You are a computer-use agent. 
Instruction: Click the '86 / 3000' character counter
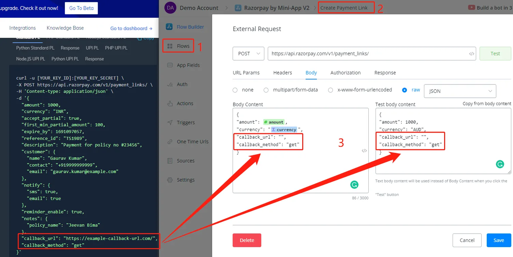click(x=360, y=198)
